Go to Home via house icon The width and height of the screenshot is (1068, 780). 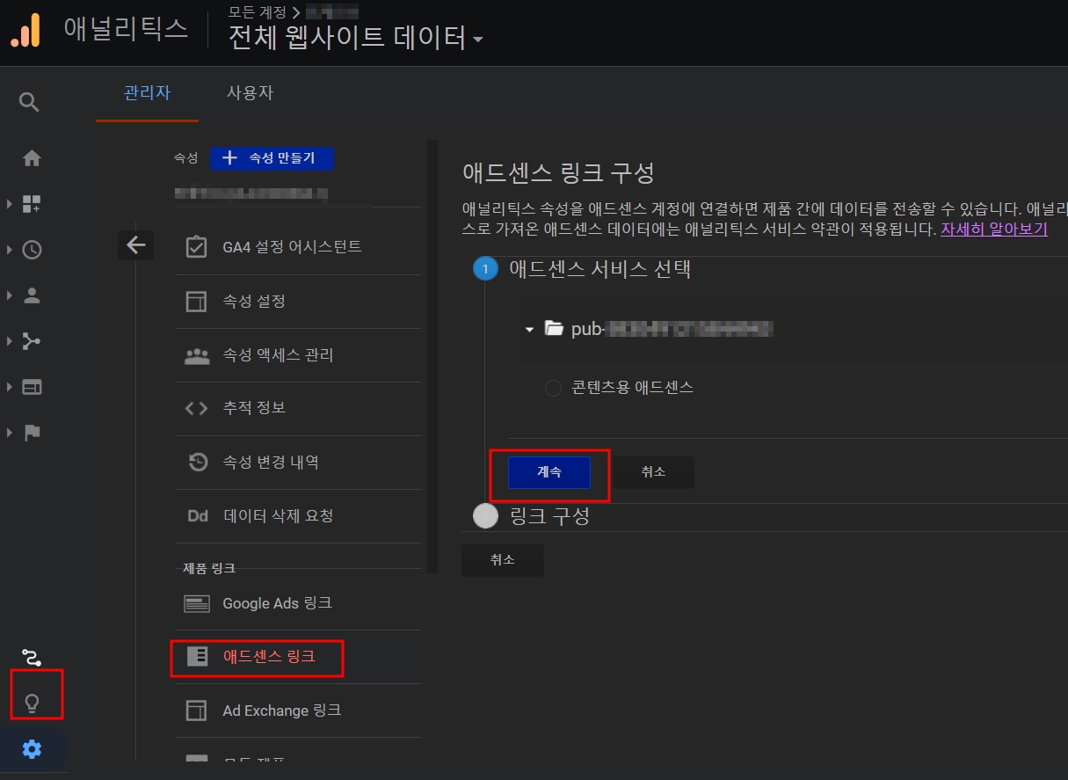click(32, 158)
